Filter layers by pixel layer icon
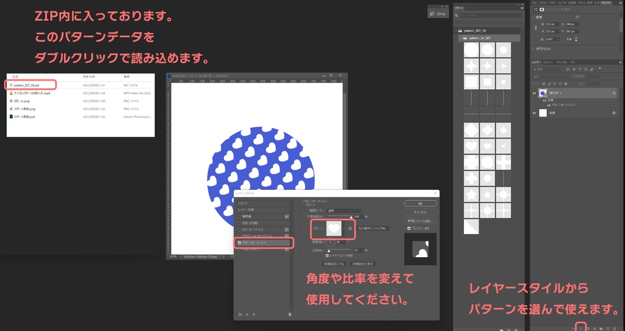 pos(568,70)
